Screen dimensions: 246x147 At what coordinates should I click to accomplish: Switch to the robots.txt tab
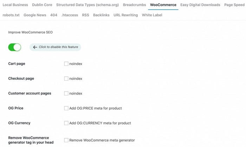click(x=11, y=15)
